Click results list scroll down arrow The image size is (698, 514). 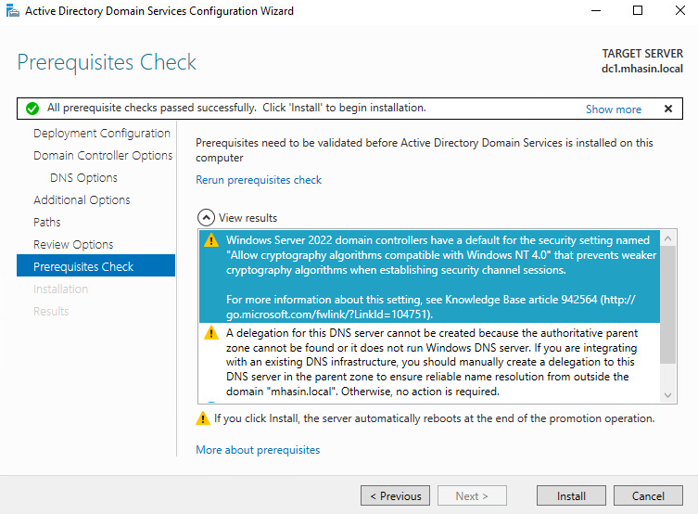click(667, 395)
